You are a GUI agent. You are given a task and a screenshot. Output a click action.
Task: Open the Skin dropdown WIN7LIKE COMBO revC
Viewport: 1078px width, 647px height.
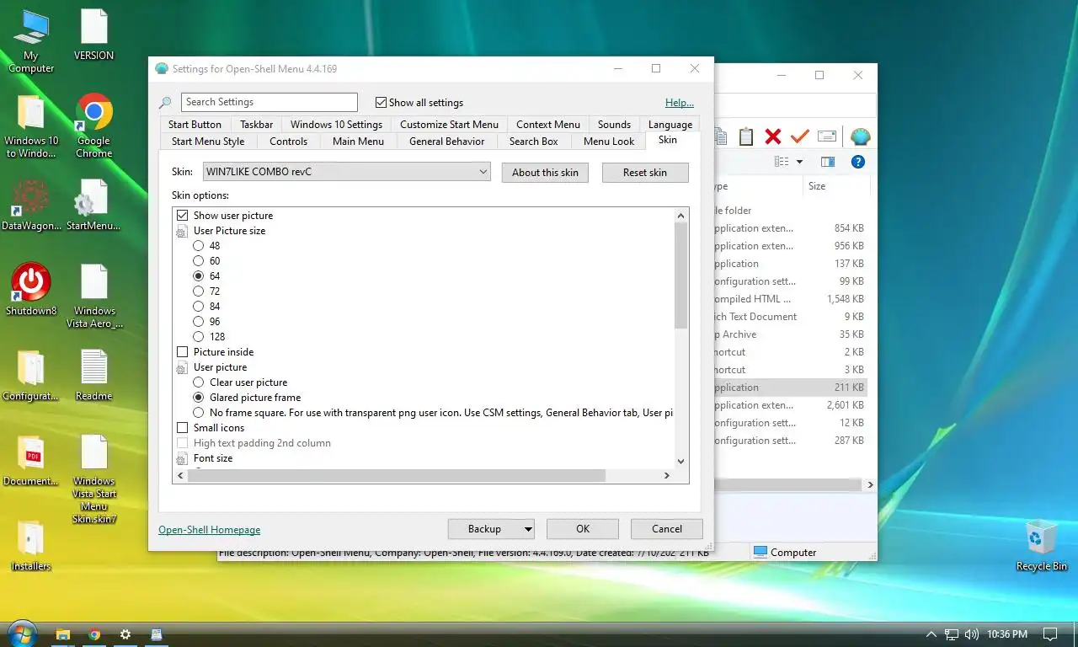coord(346,172)
